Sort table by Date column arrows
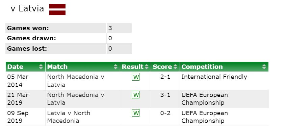Screen dimensions: 286x136 tap(41, 67)
